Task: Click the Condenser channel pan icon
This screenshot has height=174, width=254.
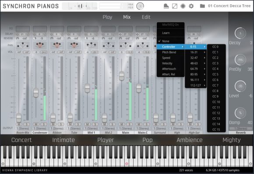Action: 40,45
